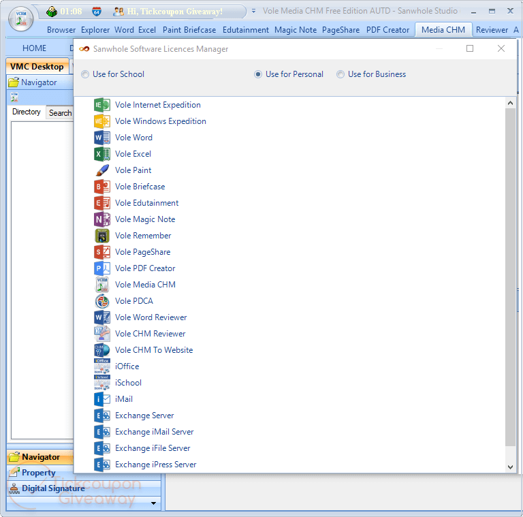Click the iSchool icon
The width and height of the screenshot is (523, 517).
tap(102, 383)
